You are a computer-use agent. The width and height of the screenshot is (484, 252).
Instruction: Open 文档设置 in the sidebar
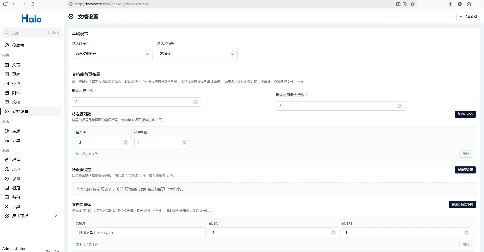pyautogui.click(x=31, y=111)
